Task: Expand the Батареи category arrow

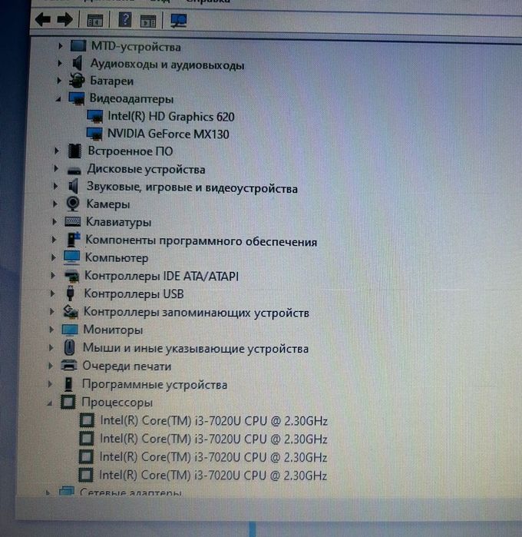Action: tap(59, 81)
